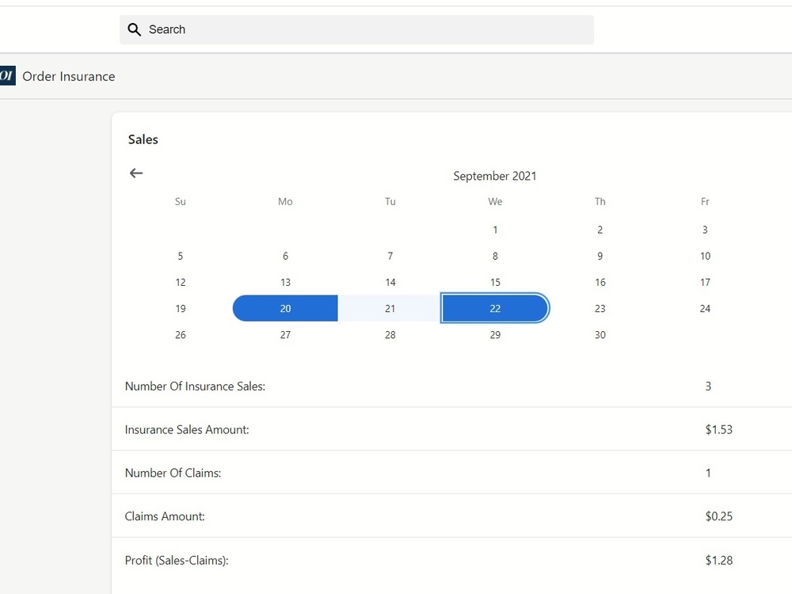Screen dimensions: 792x594
Task: Click the Th weekday header
Action: [600, 201]
